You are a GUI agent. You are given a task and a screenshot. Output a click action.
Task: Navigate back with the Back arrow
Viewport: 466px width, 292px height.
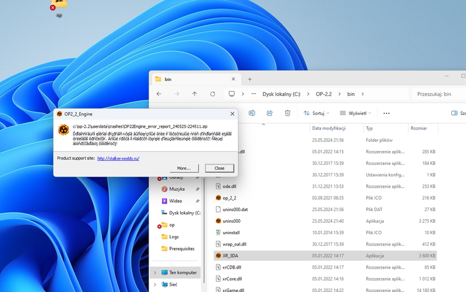[x=159, y=94]
